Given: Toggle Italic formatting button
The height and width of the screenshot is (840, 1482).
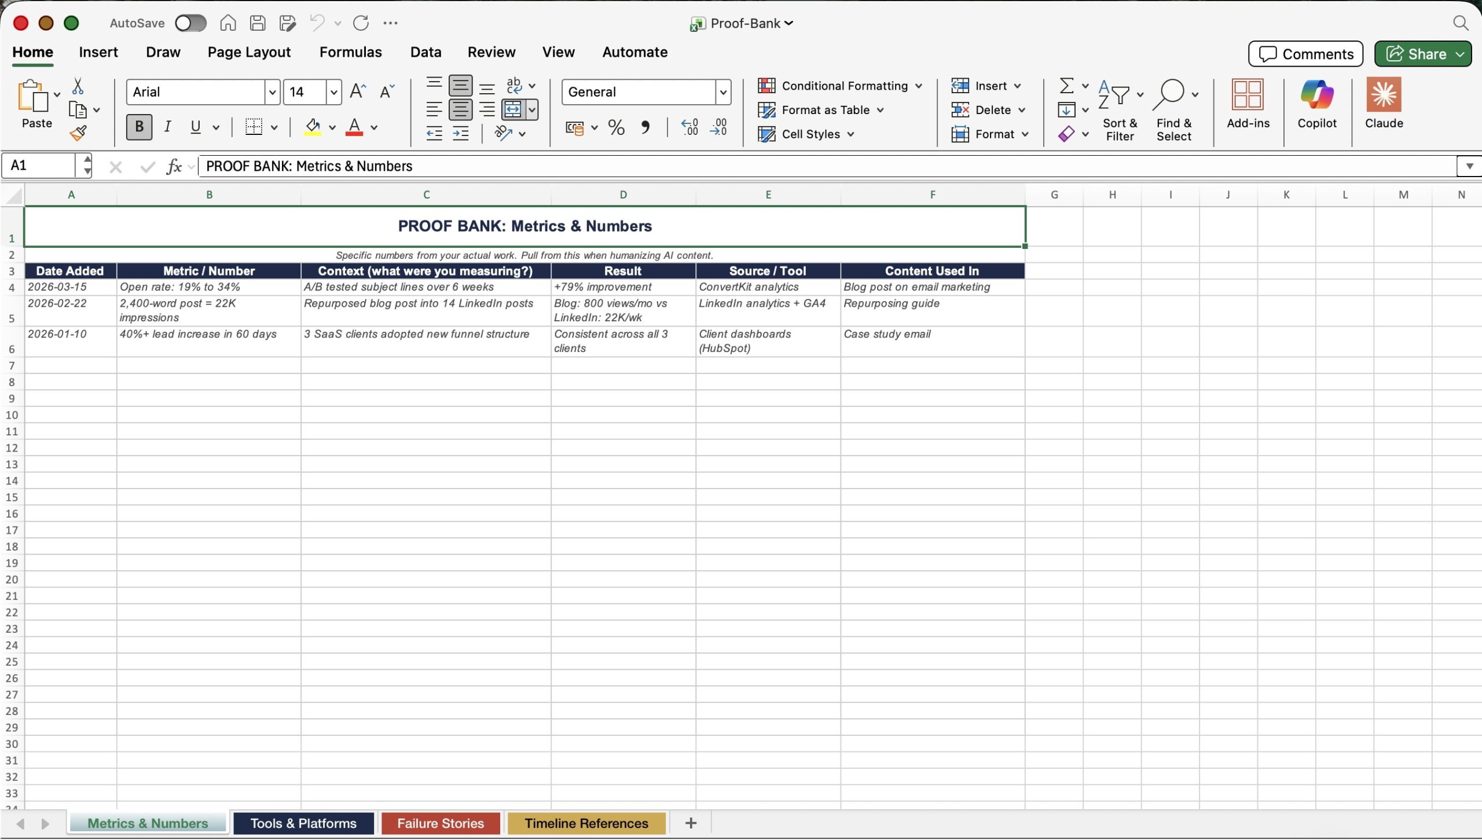Looking at the screenshot, I should click(167, 127).
